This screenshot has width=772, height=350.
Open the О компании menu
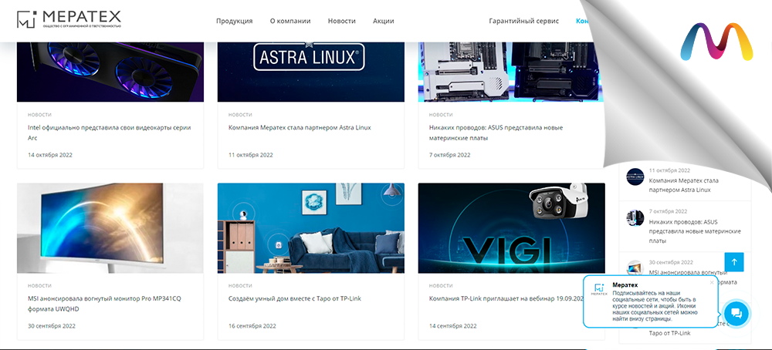(290, 21)
